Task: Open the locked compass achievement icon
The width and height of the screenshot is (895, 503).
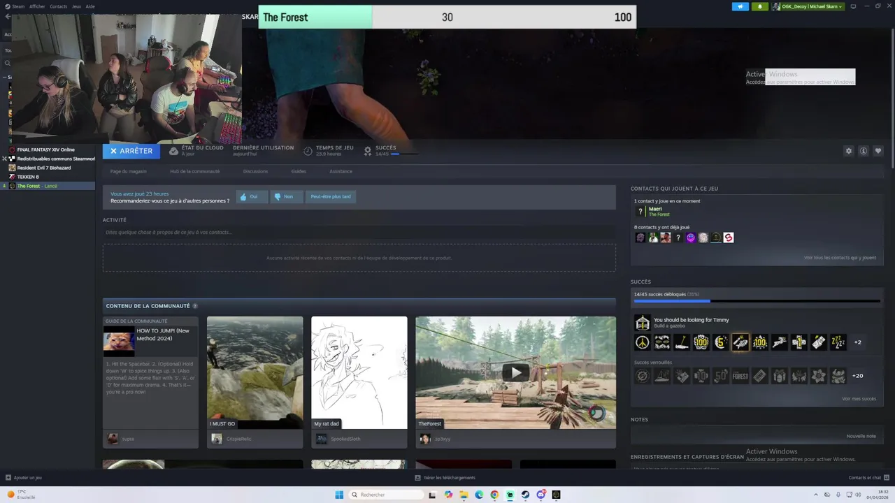Action: click(642, 376)
